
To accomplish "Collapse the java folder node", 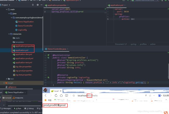I will (x=9, y=14).
